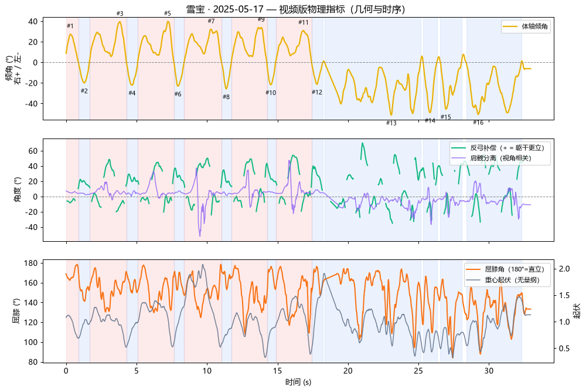The width and height of the screenshot is (586, 392).
Task: Click the orange line swatch in bottom legend
Action: tap(473, 269)
